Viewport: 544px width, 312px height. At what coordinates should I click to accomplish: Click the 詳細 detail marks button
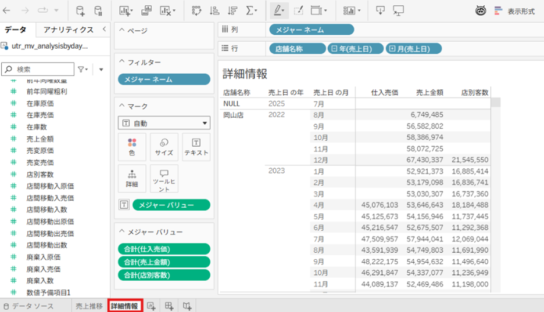pyautogui.click(x=132, y=179)
